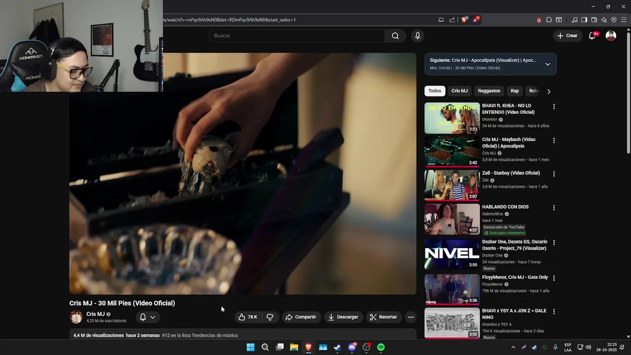Image resolution: width=631 pixels, height=355 pixels.
Task: Open the Brave playlist music-note icon
Action: (575, 20)
